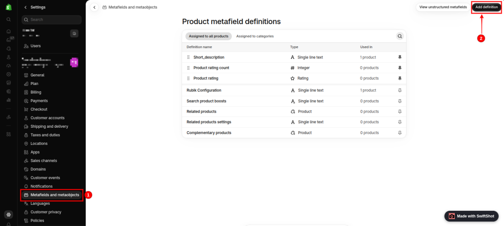Click '1 product' in Rubik Configuration row
Image resolution: width=504 pixels, height=226 pixels.
368,90
